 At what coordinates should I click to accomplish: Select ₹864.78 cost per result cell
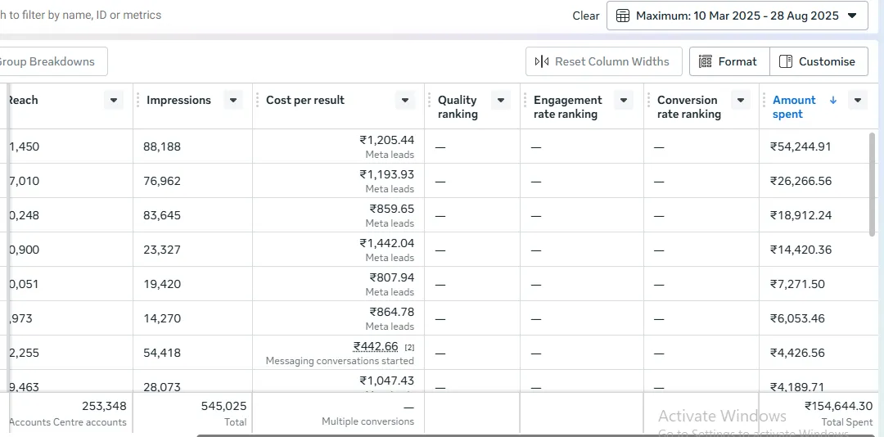pyautogui.click(x=338, y=318)
